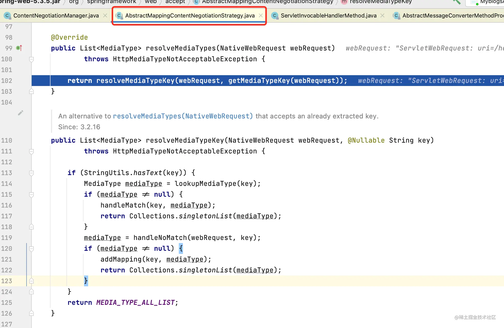504x328 pixels.
Task: Click the @Override annotation
Action: (x=69, y=37)
